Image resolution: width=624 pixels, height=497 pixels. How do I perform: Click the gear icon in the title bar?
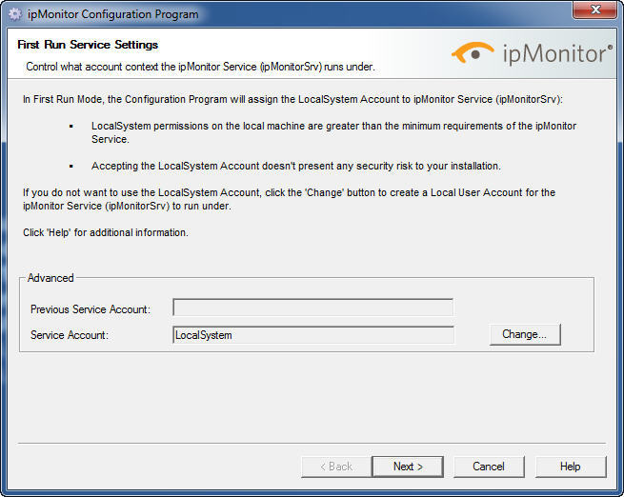point(14,14)
